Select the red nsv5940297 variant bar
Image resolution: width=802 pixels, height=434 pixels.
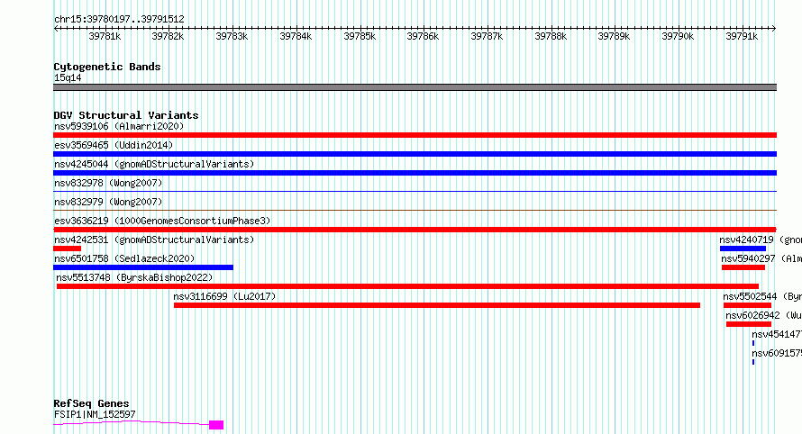(743, 267)
